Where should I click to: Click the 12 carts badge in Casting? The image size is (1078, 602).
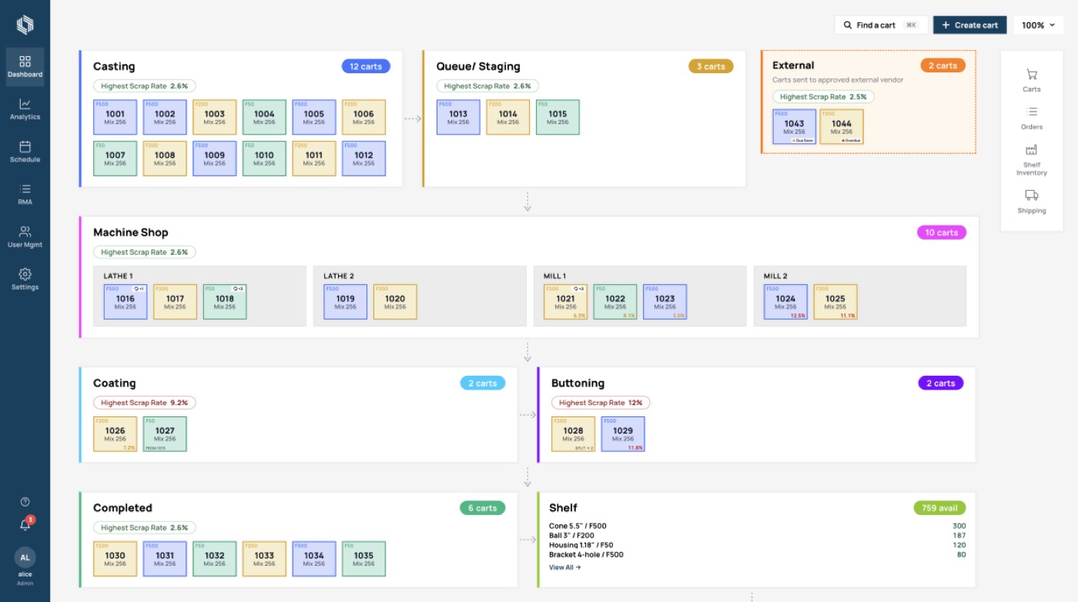click(x=366, y=66)
